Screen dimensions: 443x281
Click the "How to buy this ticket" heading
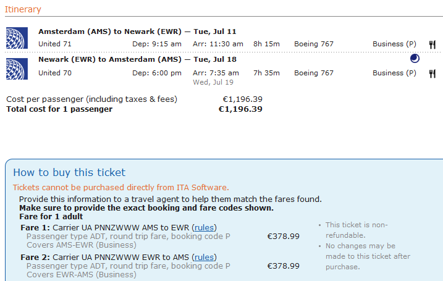69,173
